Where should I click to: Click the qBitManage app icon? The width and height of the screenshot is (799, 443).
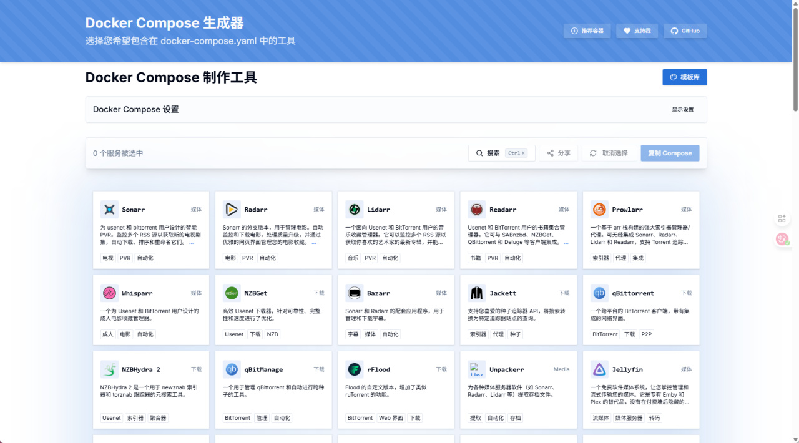[232, 369]
